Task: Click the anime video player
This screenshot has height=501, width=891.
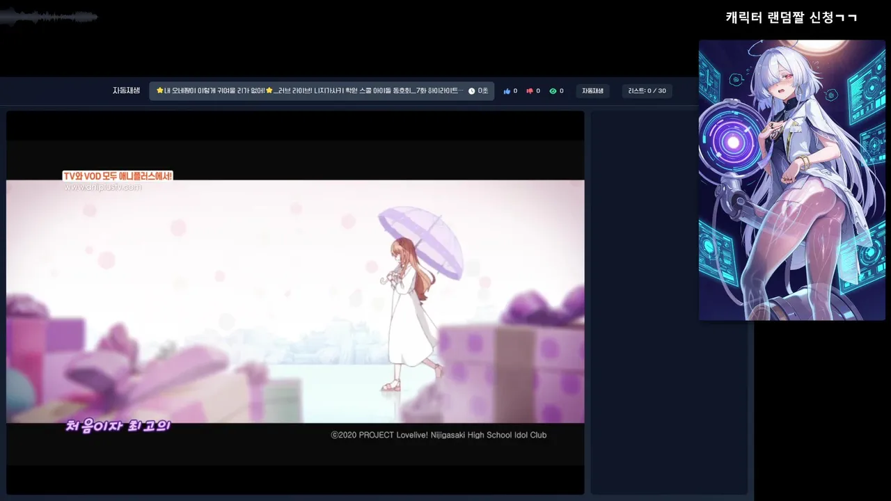Action: 295,303
